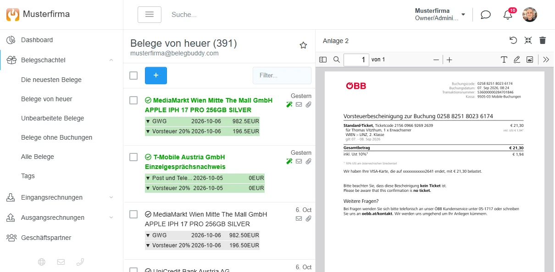Open Tags in the sidebar
Viewport: 555px width, 272px height.
(x=28, y=176)
